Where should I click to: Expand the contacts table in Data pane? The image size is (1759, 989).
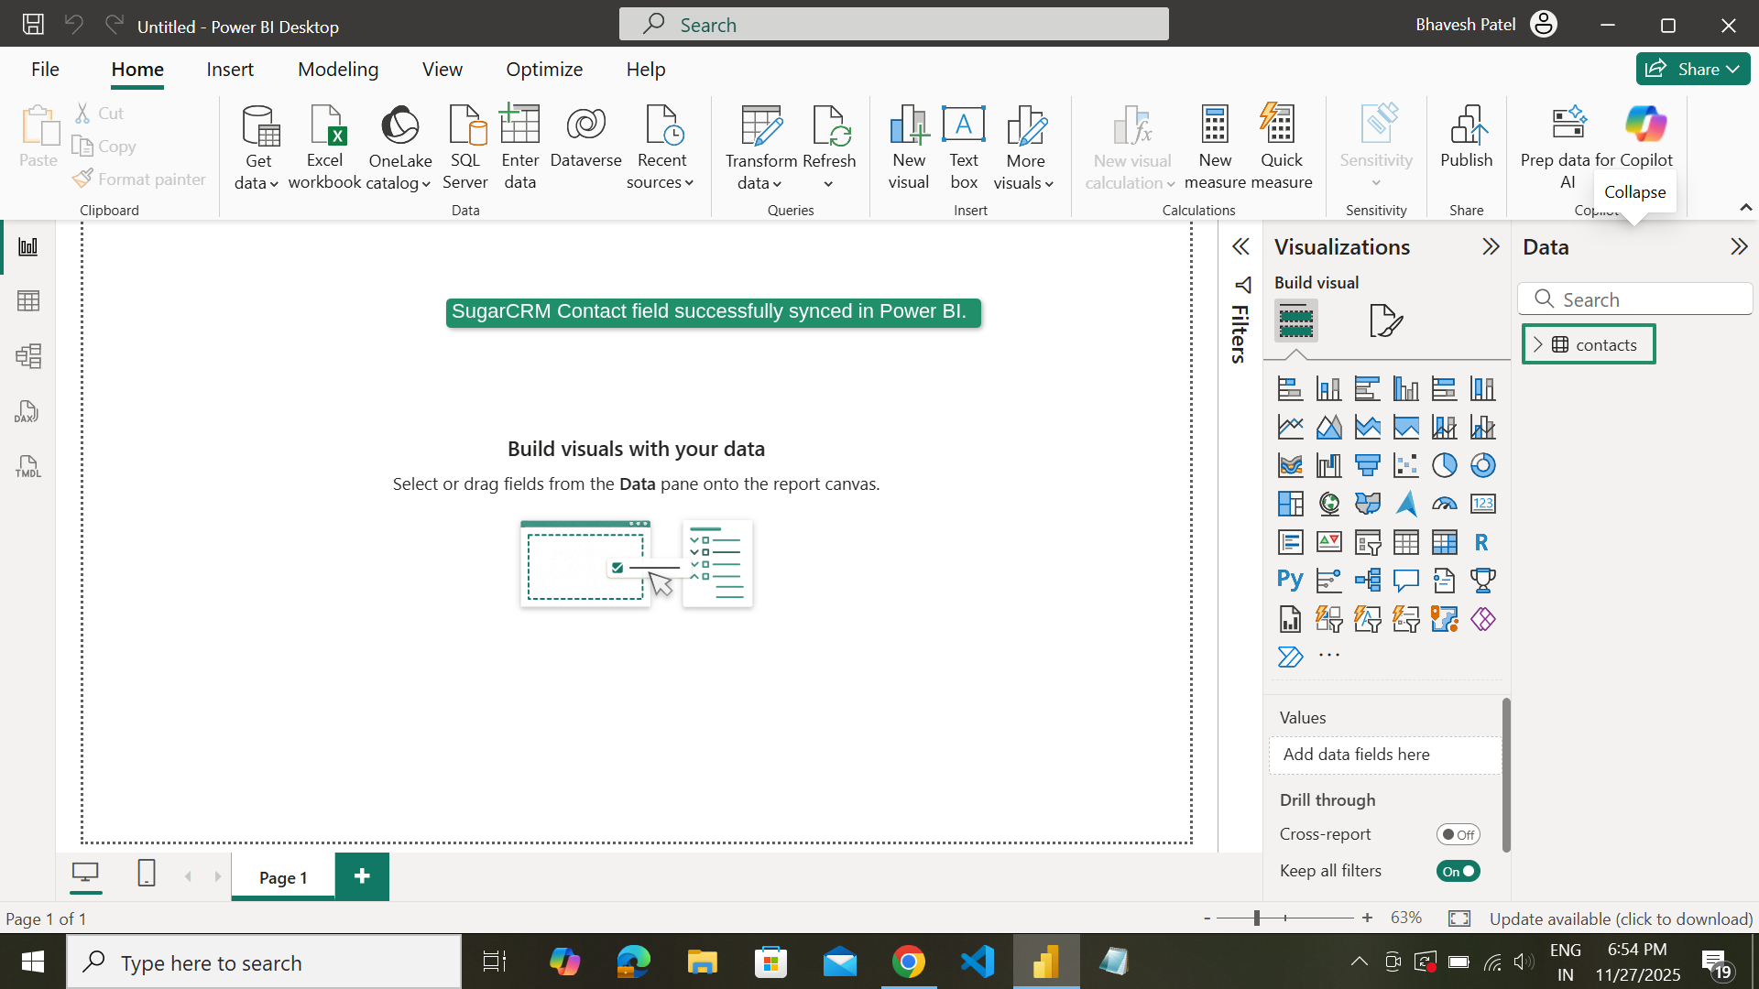(x=1538, y=343)
